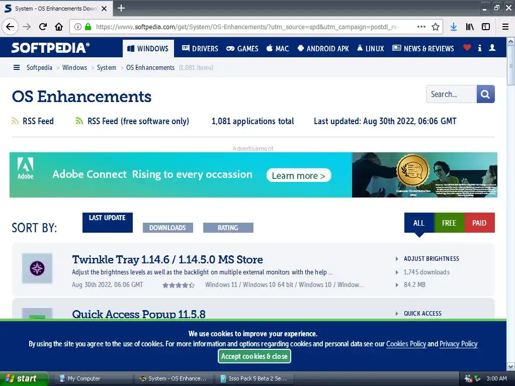Switch to Isso Pack 5 Beta taskbar item
Viewport: 515px width, 386px height.
[x=255, y=378]
